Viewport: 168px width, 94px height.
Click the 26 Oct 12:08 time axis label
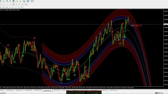point(40,88)
